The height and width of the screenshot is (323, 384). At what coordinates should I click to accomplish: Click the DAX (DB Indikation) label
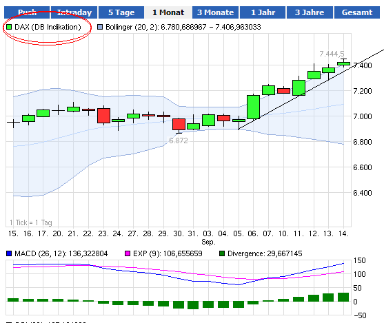tap(48, 27)
